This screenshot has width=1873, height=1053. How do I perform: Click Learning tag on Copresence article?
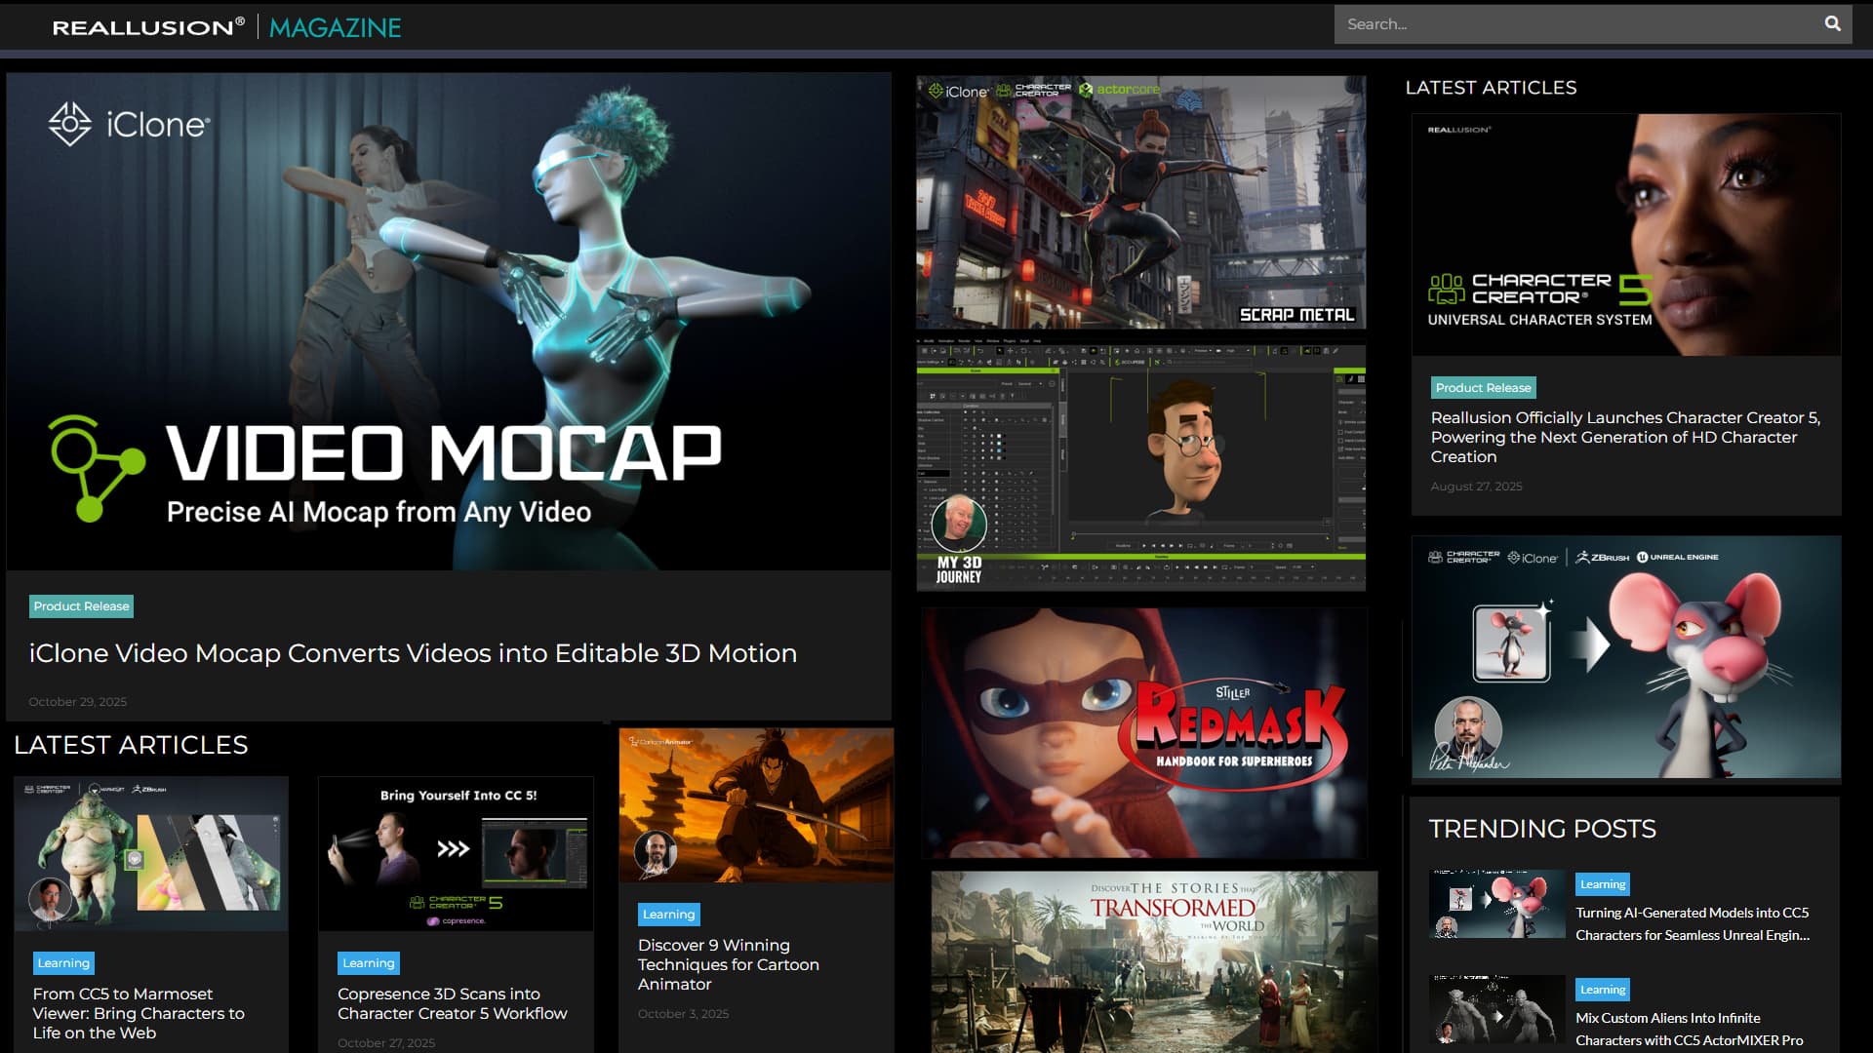click(x=368, y=963)
